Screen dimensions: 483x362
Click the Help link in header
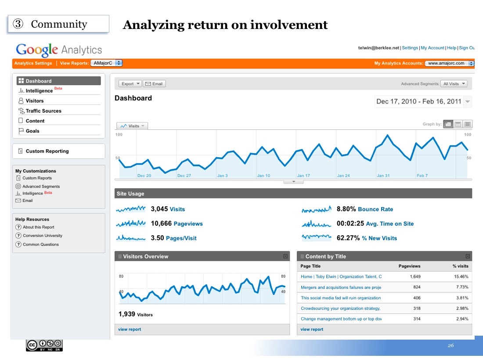451,48
